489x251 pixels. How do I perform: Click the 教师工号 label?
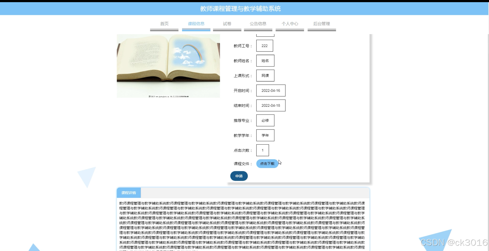pyautogui.click(x=243, y=46)
